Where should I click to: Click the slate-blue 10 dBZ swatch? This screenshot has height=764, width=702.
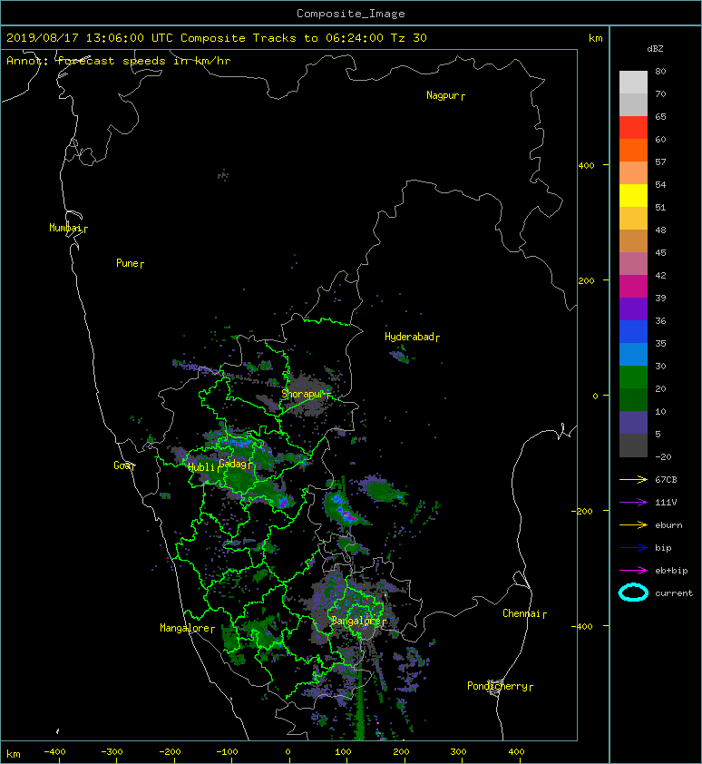click(x=633, y=423)
